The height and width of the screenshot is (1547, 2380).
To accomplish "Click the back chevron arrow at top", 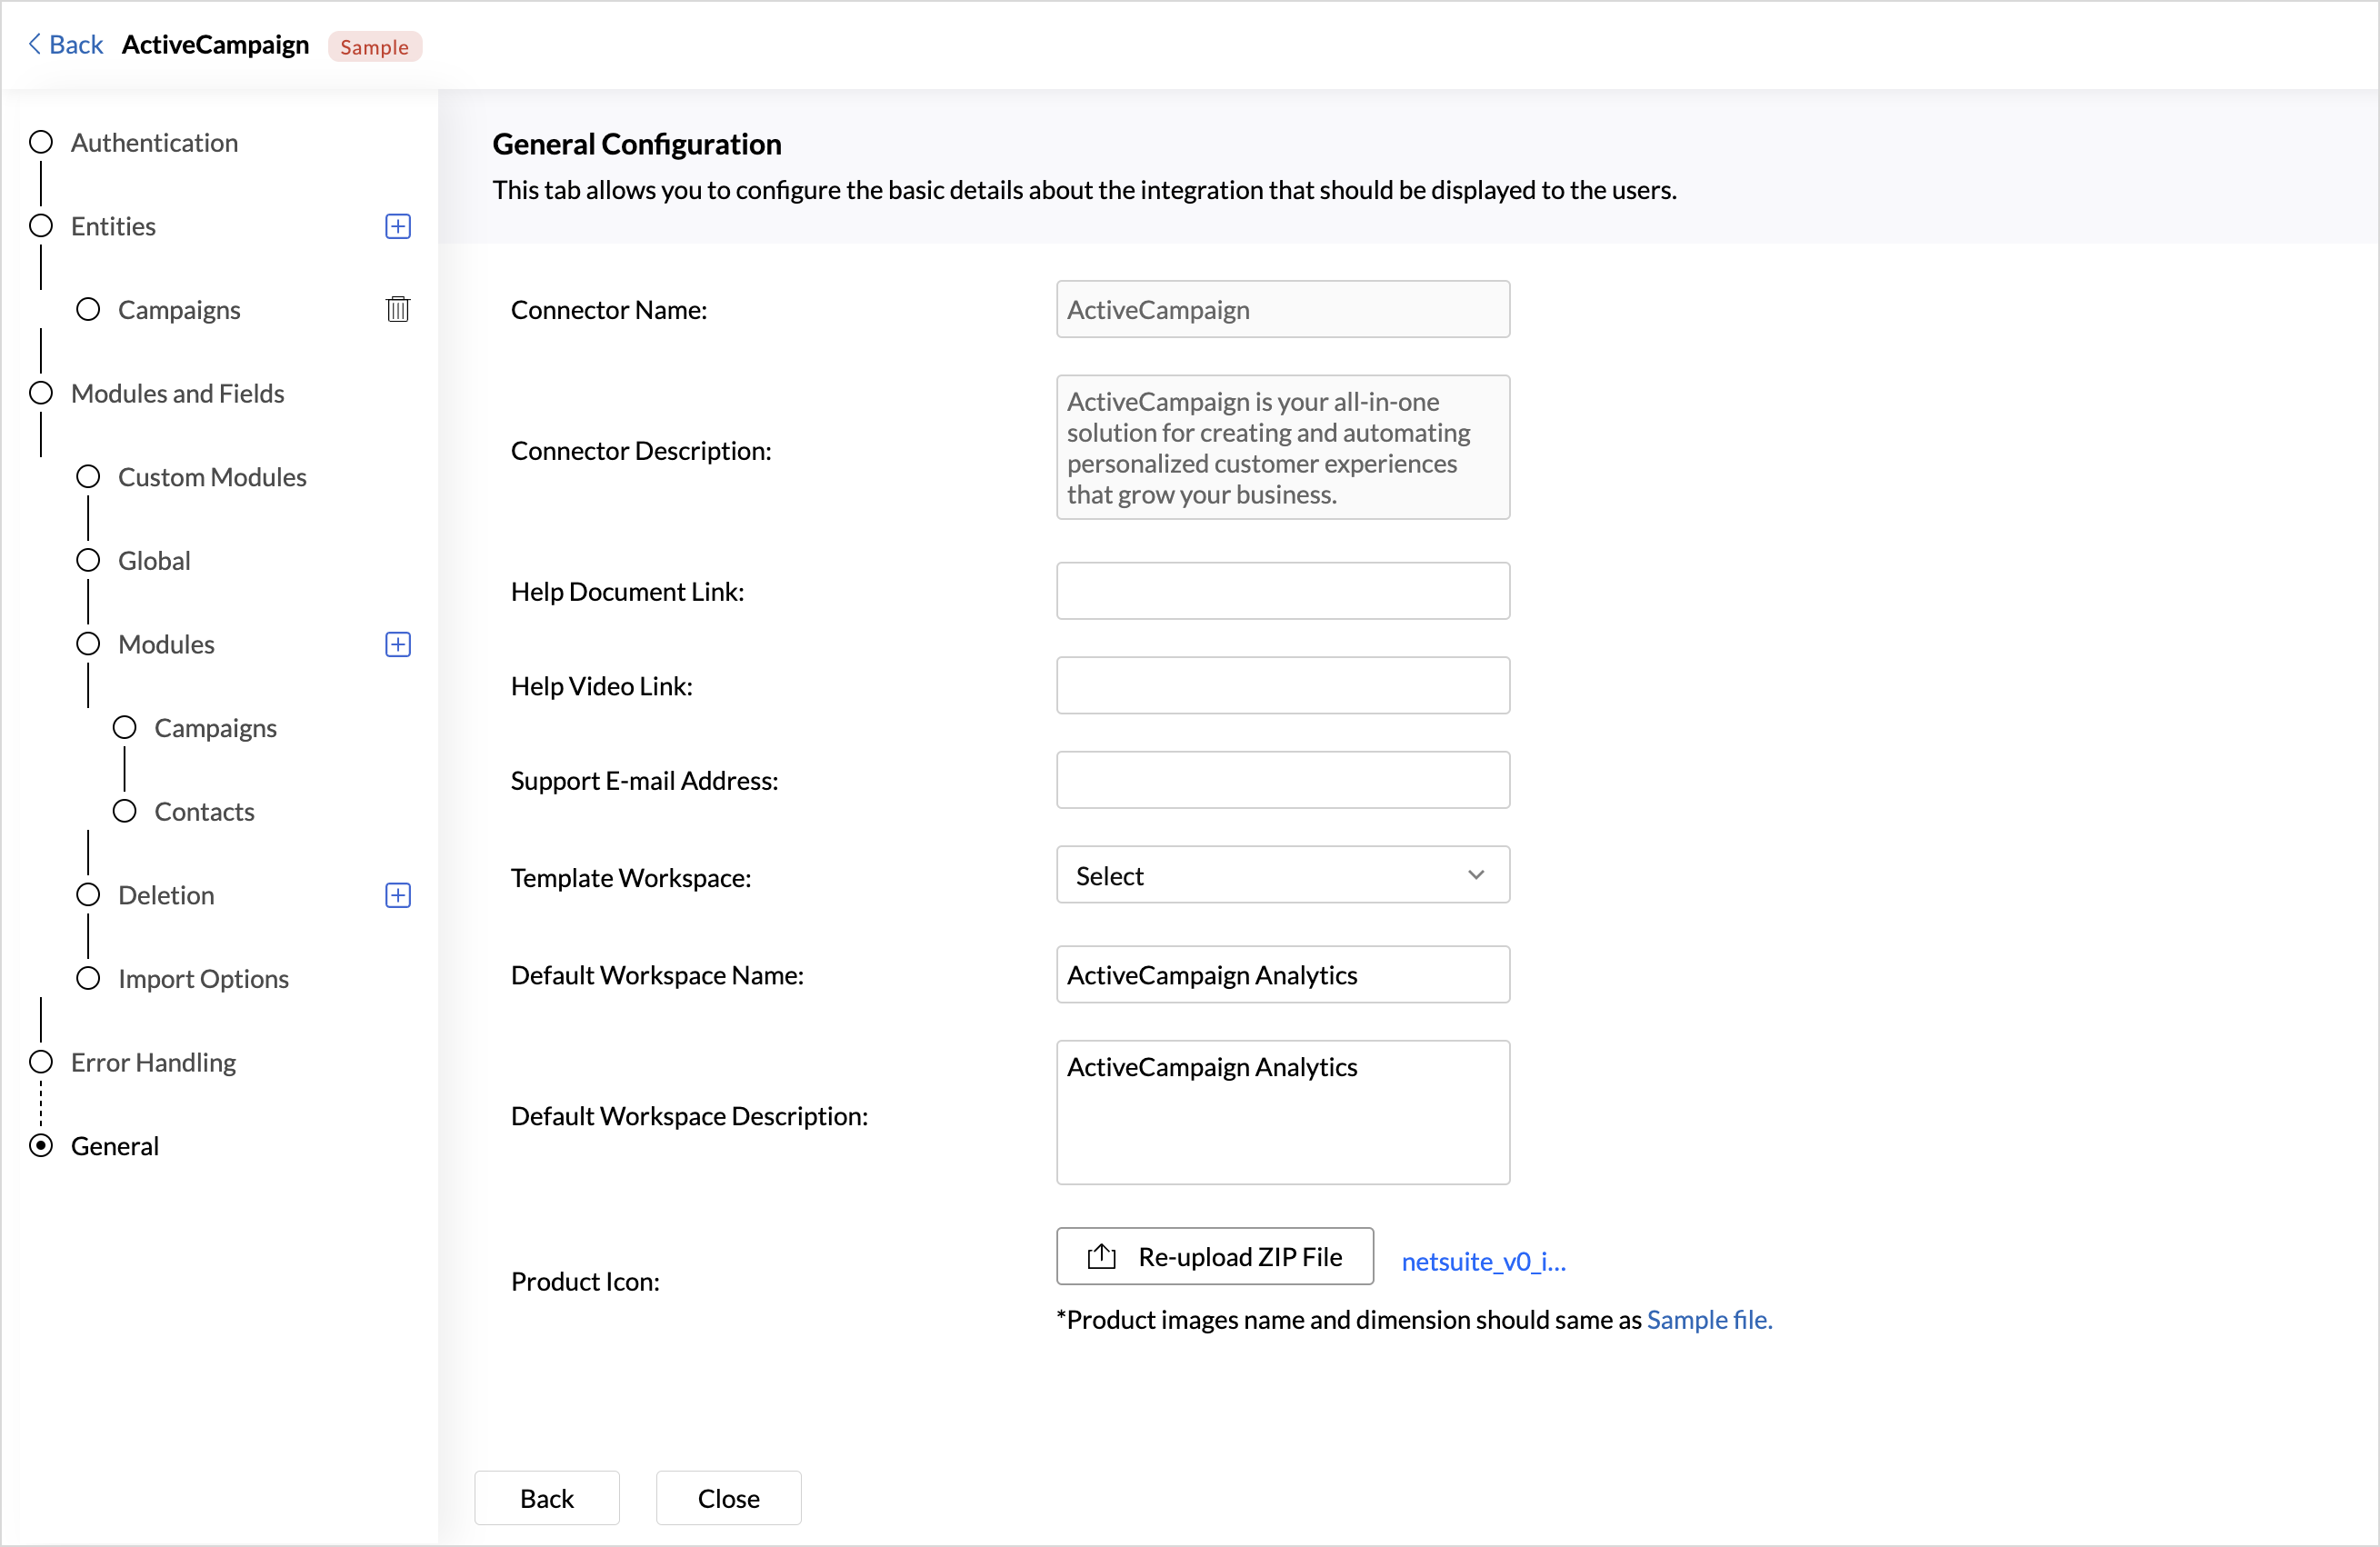I will (34, 44).
